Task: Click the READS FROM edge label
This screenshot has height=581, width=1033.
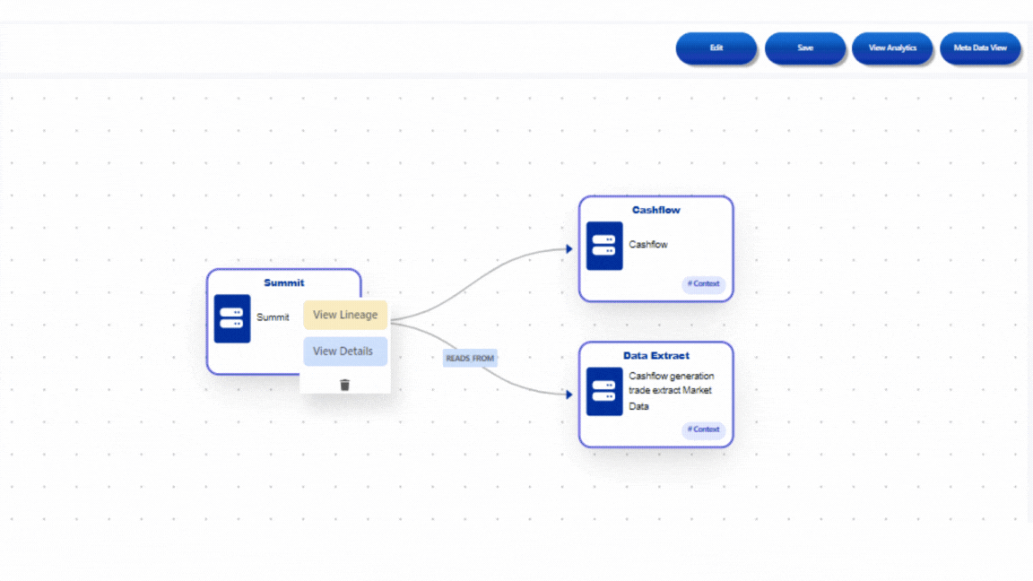Action: click(x=470, y=359)
